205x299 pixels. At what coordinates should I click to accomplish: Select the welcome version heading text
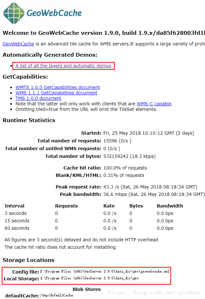pos(104,33)
